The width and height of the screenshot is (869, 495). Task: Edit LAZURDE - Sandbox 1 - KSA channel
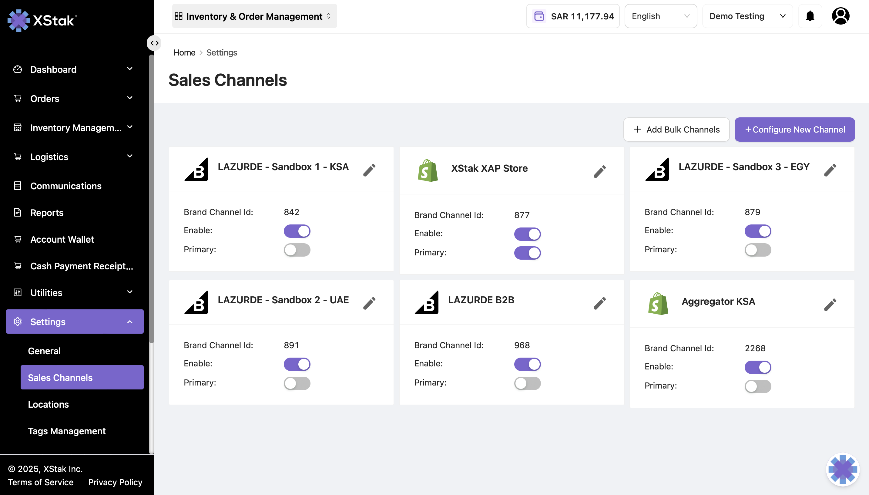pyautogui.click(x=369, y=170)
